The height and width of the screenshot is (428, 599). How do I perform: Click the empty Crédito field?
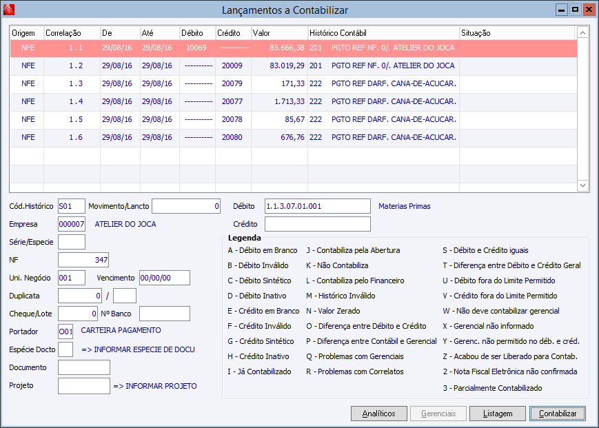[x=317, y=224]
